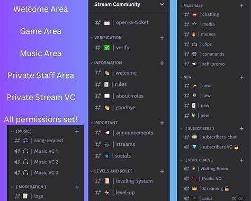Add a channel to INFORMATION category
This screenshot has height=201, width=251.
[x=162, y=63]
